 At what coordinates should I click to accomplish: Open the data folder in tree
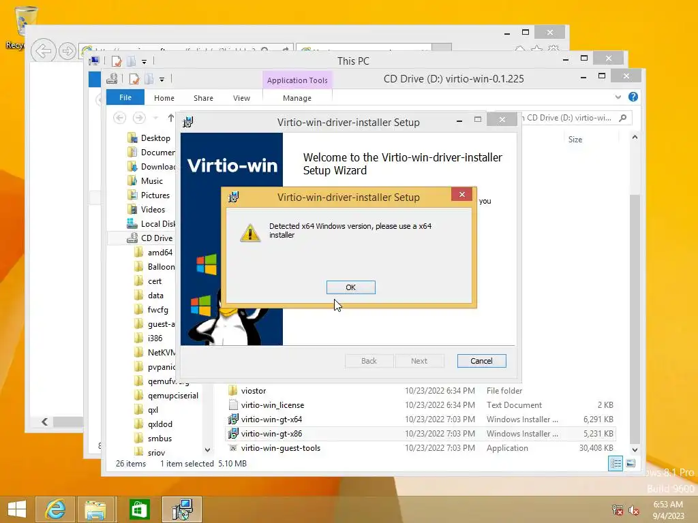tap(149, 296)
